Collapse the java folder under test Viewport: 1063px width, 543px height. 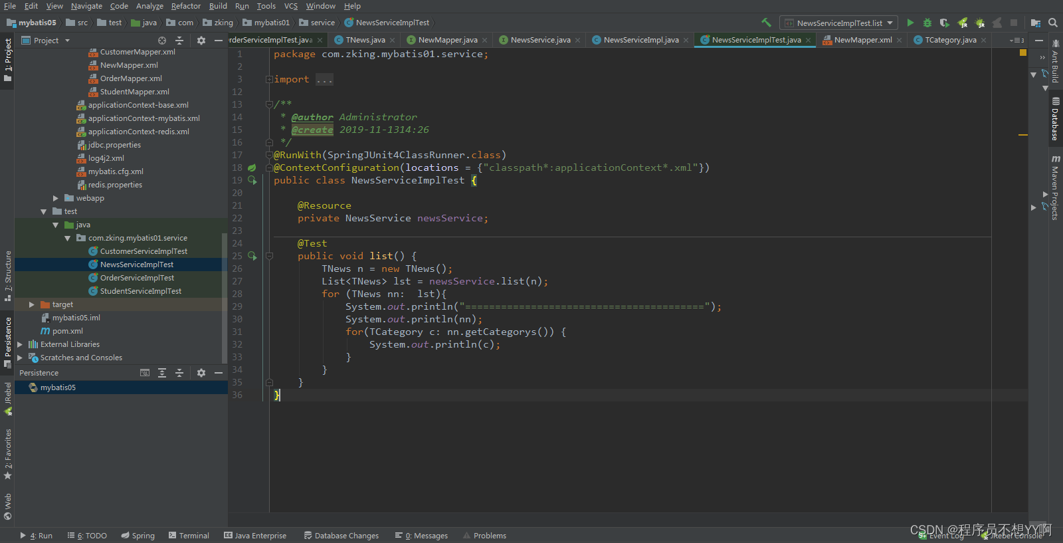click(x=56, y=225)
